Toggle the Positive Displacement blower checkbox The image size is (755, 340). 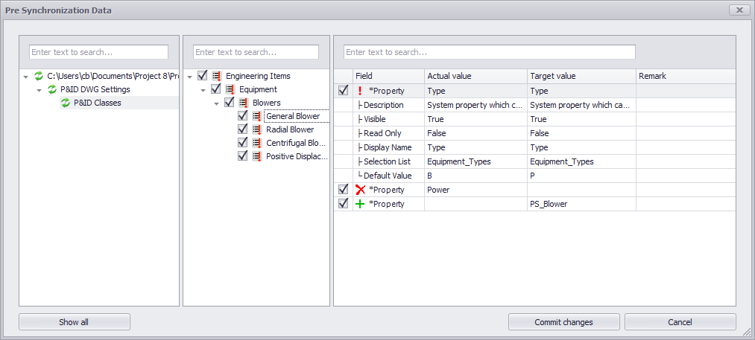click(243, 156)
